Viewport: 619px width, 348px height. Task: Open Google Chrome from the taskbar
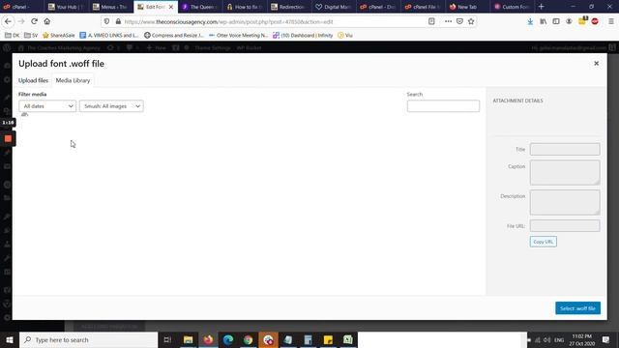click(248, 339)
